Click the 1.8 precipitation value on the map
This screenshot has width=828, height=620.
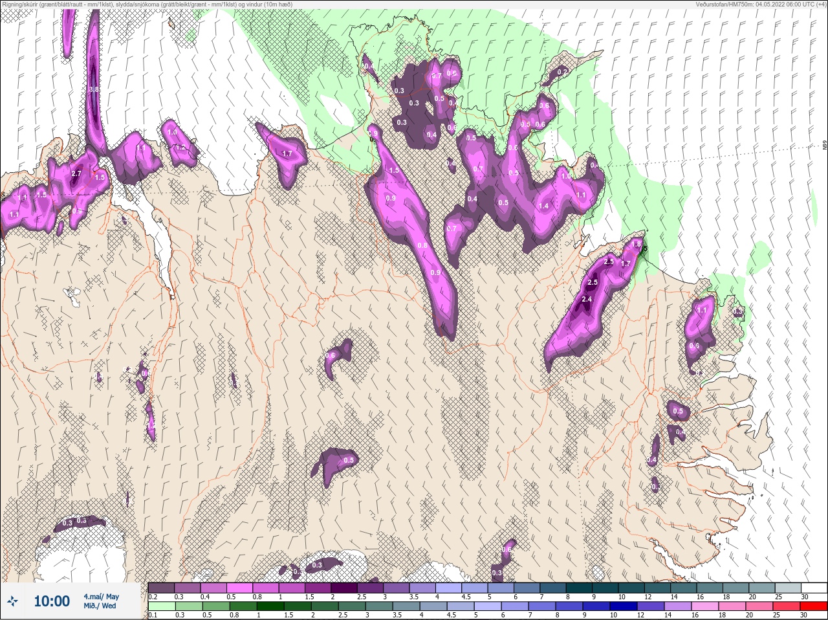tap(635, 245)
